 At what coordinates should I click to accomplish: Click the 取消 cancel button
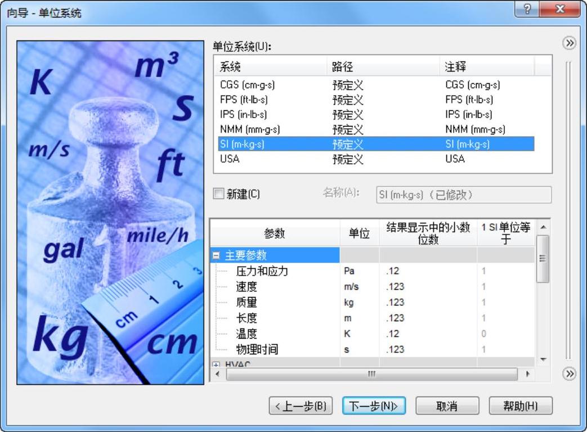[447, 406]
